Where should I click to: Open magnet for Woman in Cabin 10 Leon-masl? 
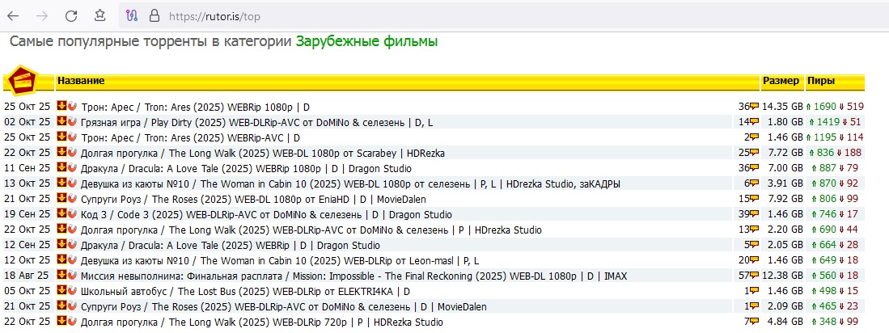[x=71, y=259]
